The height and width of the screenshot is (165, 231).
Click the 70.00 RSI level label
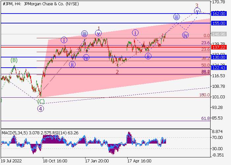coord(217,138)
